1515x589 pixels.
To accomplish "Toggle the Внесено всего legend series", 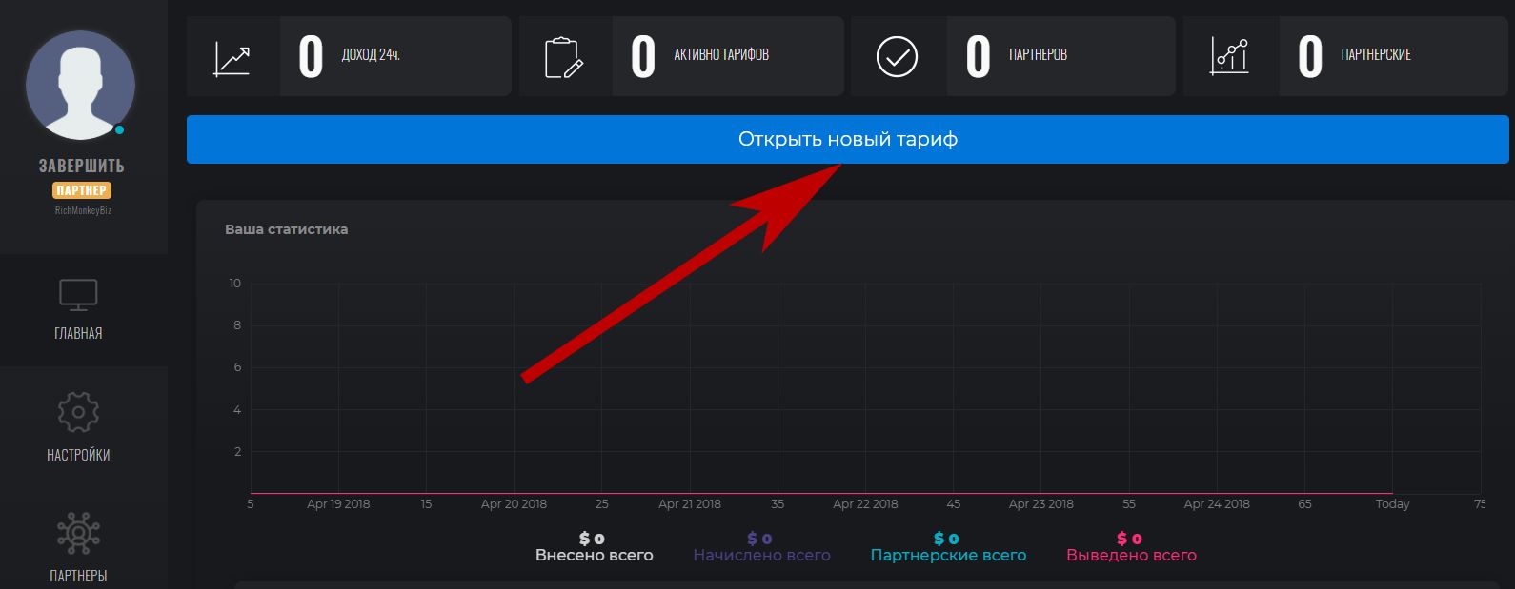I will pyautogui.click(x=594, y=547).
